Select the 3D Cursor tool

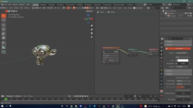point(4,20)
